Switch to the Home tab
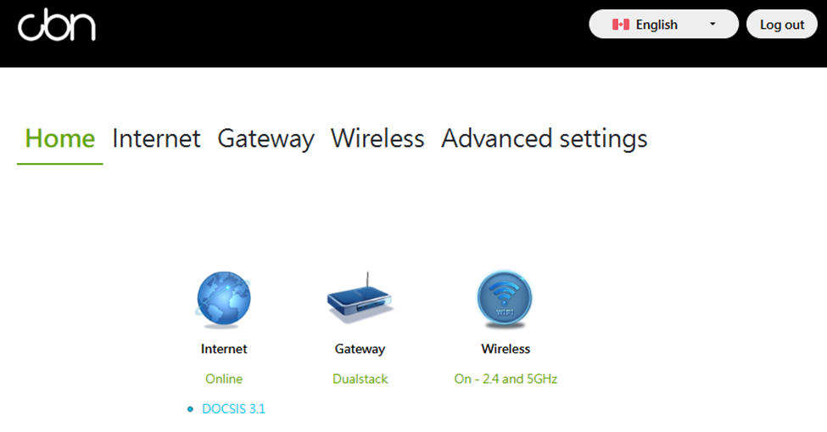 (60, 138)
